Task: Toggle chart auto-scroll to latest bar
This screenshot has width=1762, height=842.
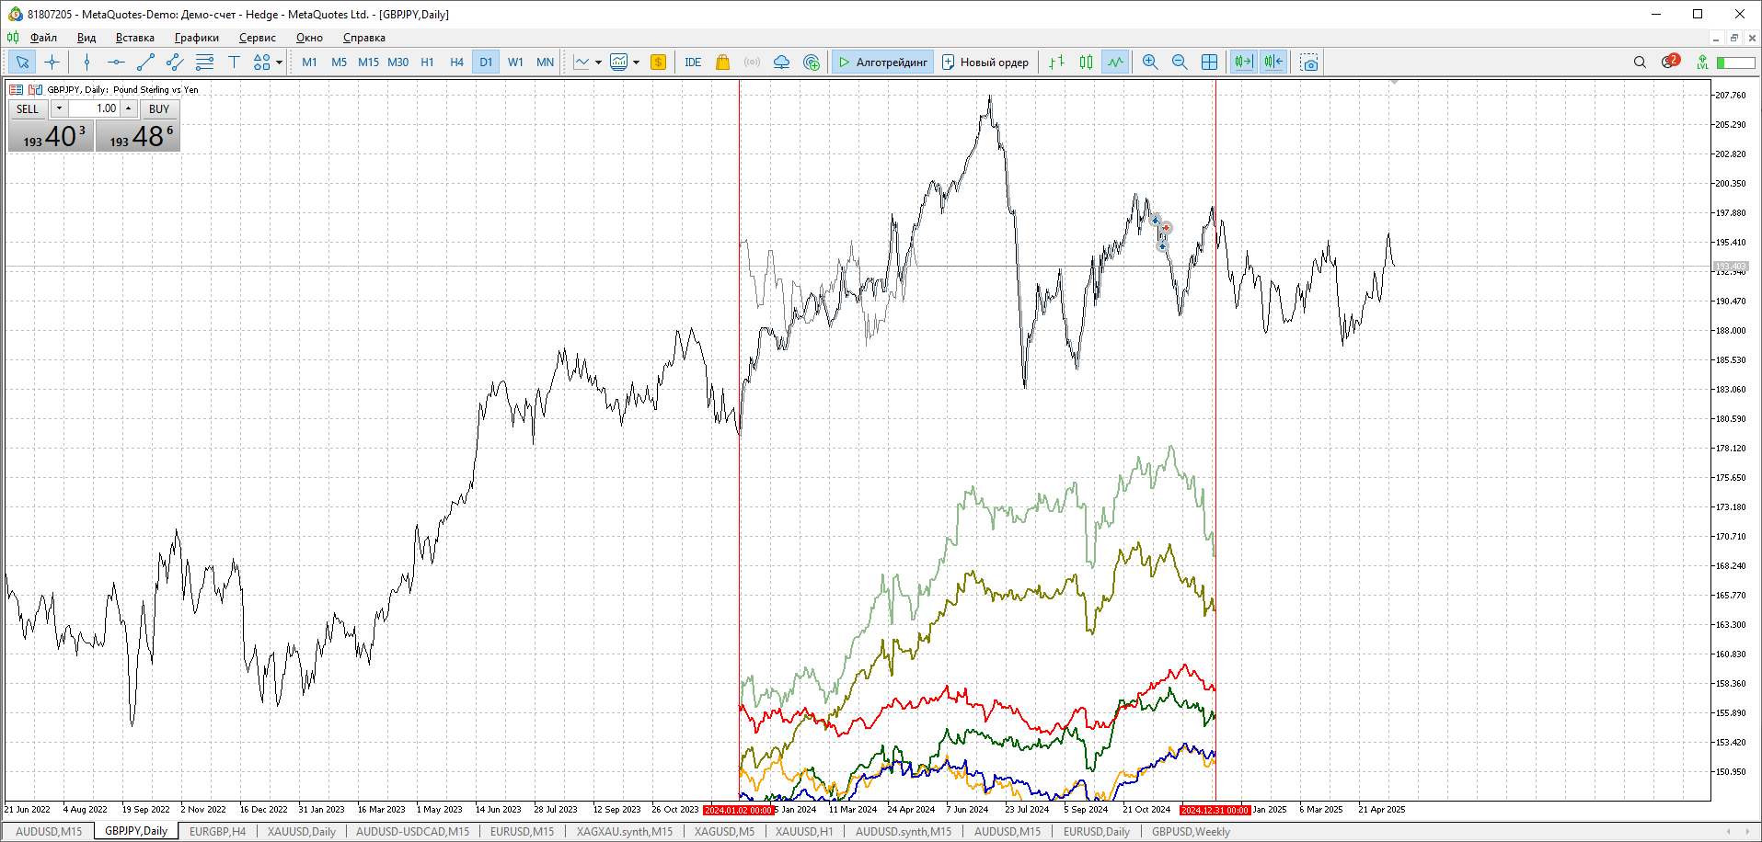Action: click(x=1243, y=63)
